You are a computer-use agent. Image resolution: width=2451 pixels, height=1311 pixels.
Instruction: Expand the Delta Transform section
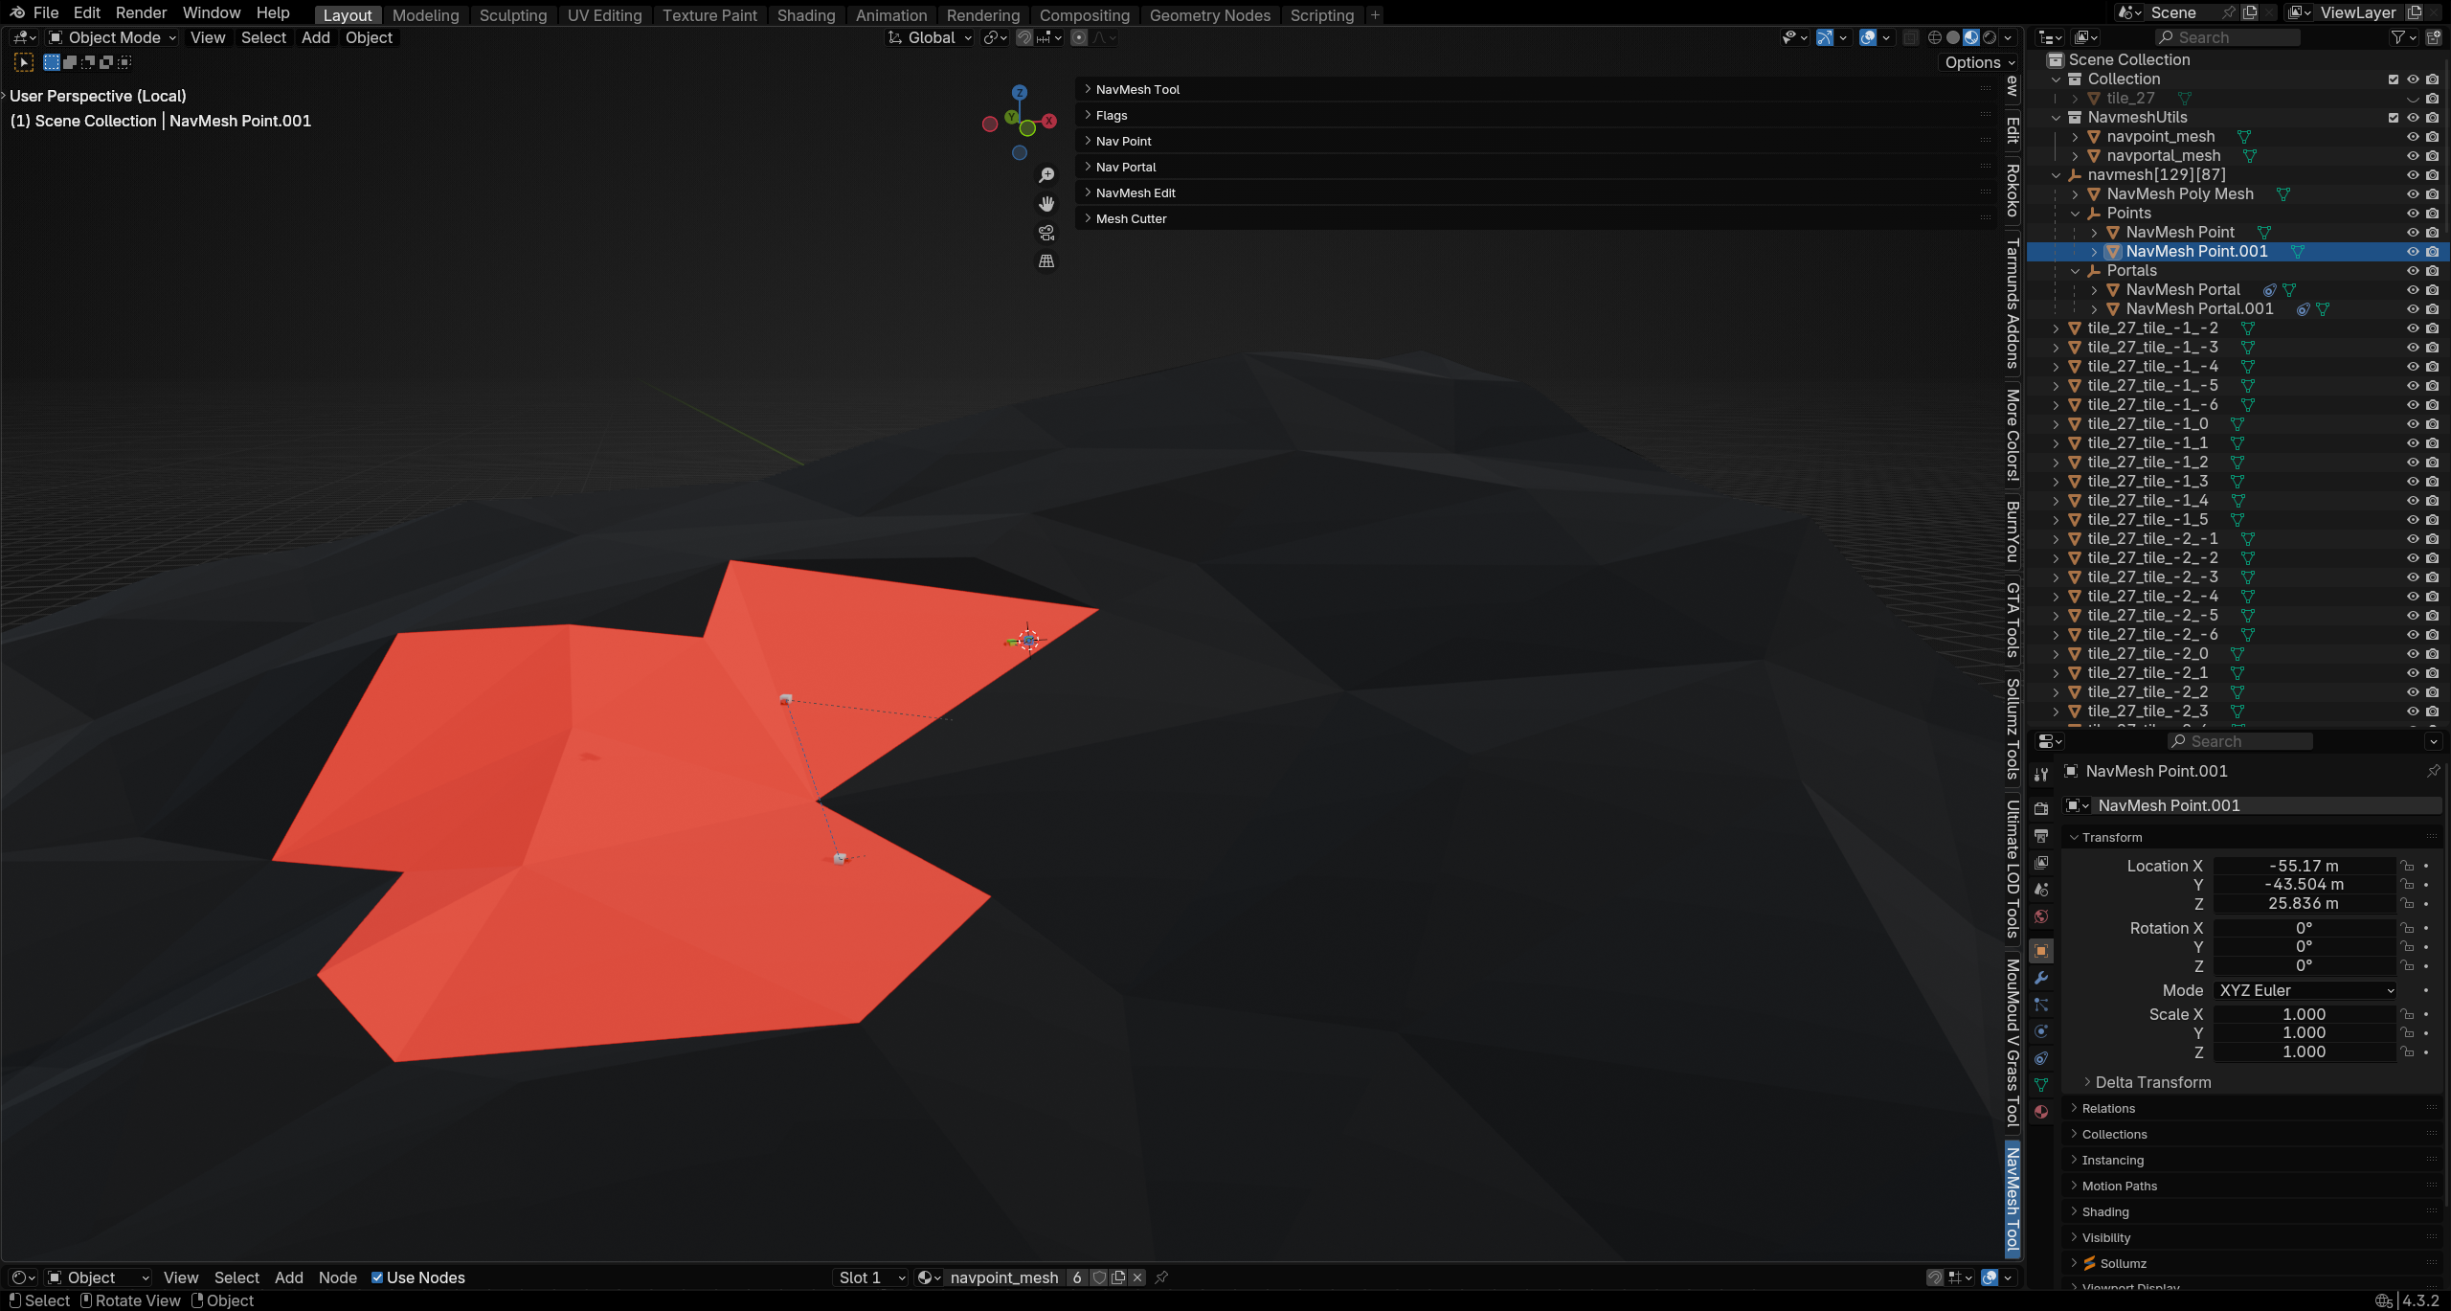(2152, 1082)
